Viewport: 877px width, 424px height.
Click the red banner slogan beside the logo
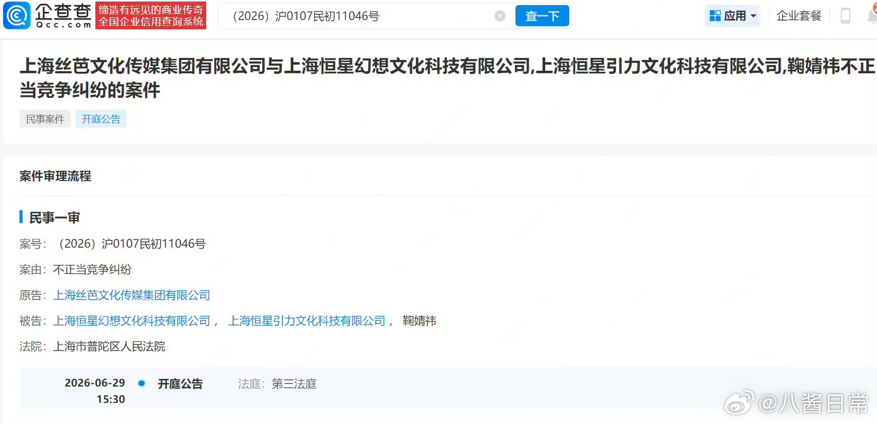click(151, 15)
